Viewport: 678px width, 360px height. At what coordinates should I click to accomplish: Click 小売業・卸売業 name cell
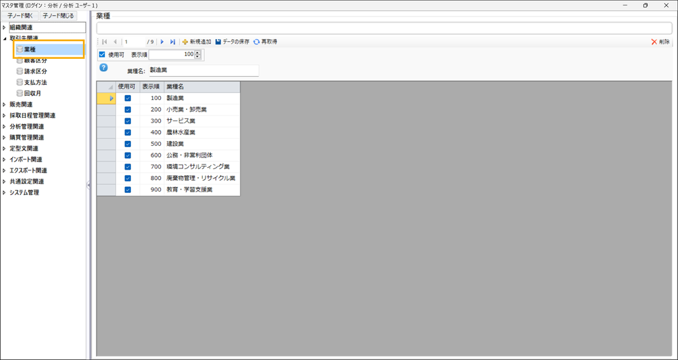point(202,110)
